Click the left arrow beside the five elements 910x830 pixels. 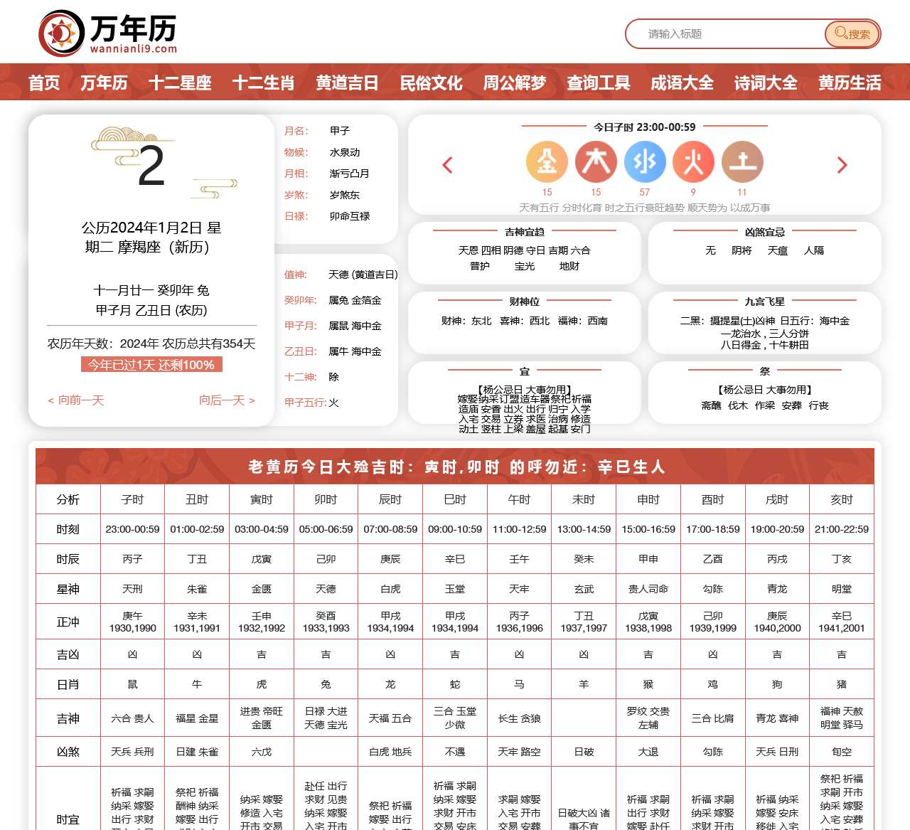click(447, 164)
